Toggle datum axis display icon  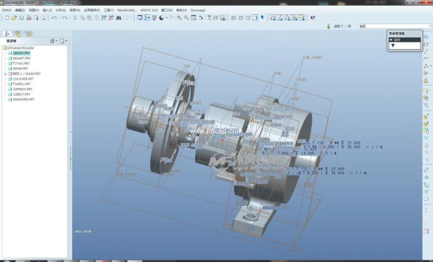click(280, 17)
